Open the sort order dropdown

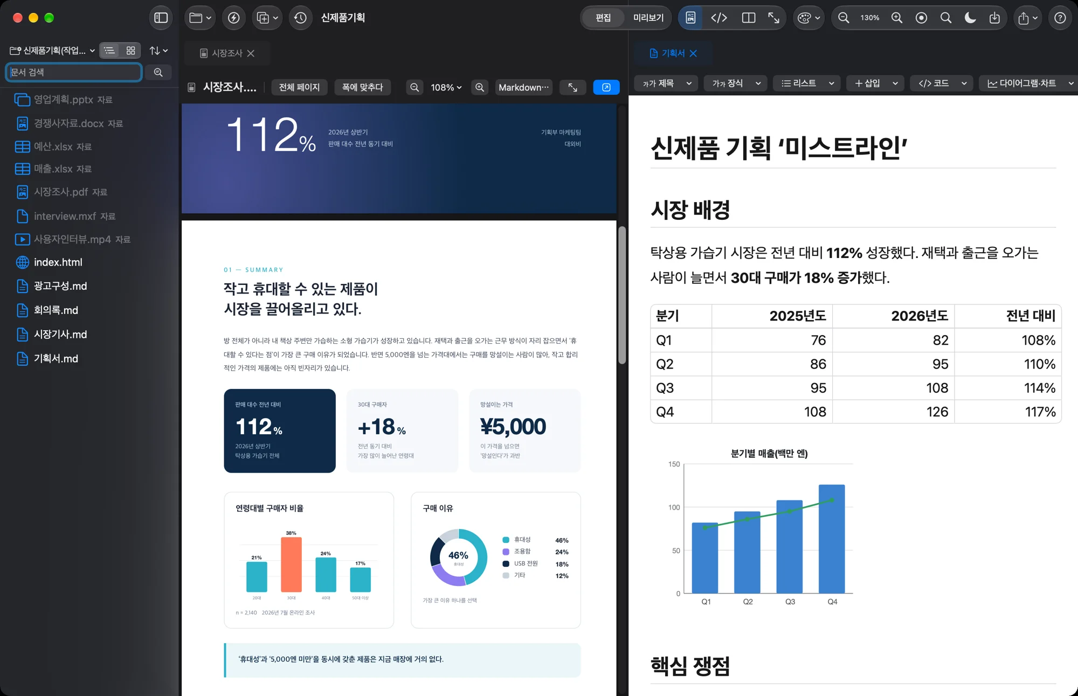point(158,50)
